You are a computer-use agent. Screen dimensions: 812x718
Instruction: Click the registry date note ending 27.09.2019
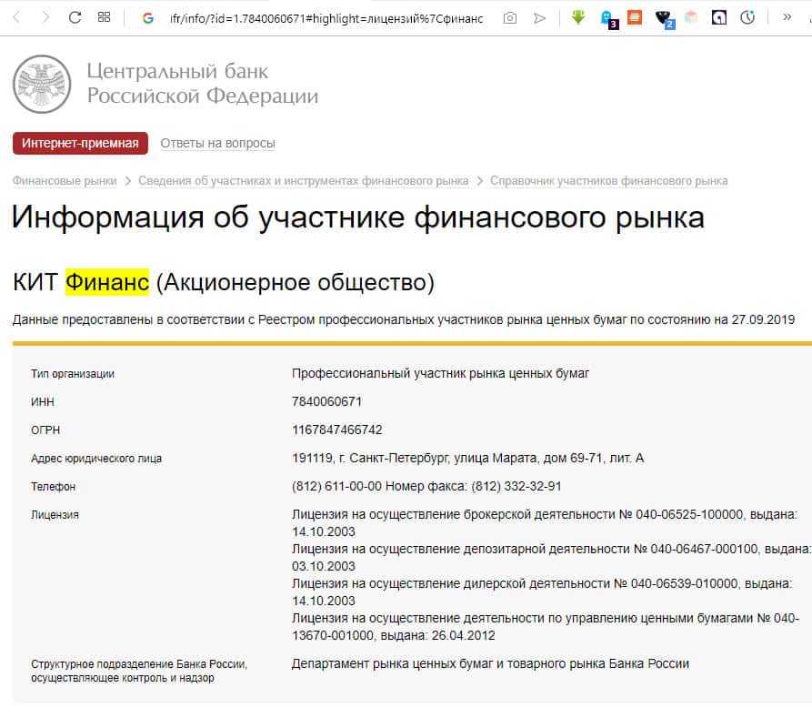(404, 319)
